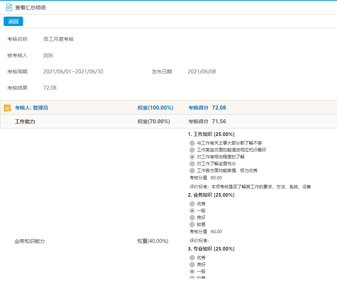Image resolution: width=337 pixels, height=295 pixels.
Task: Pick 较差 under 业务知识
Action: tap(192, 225)
